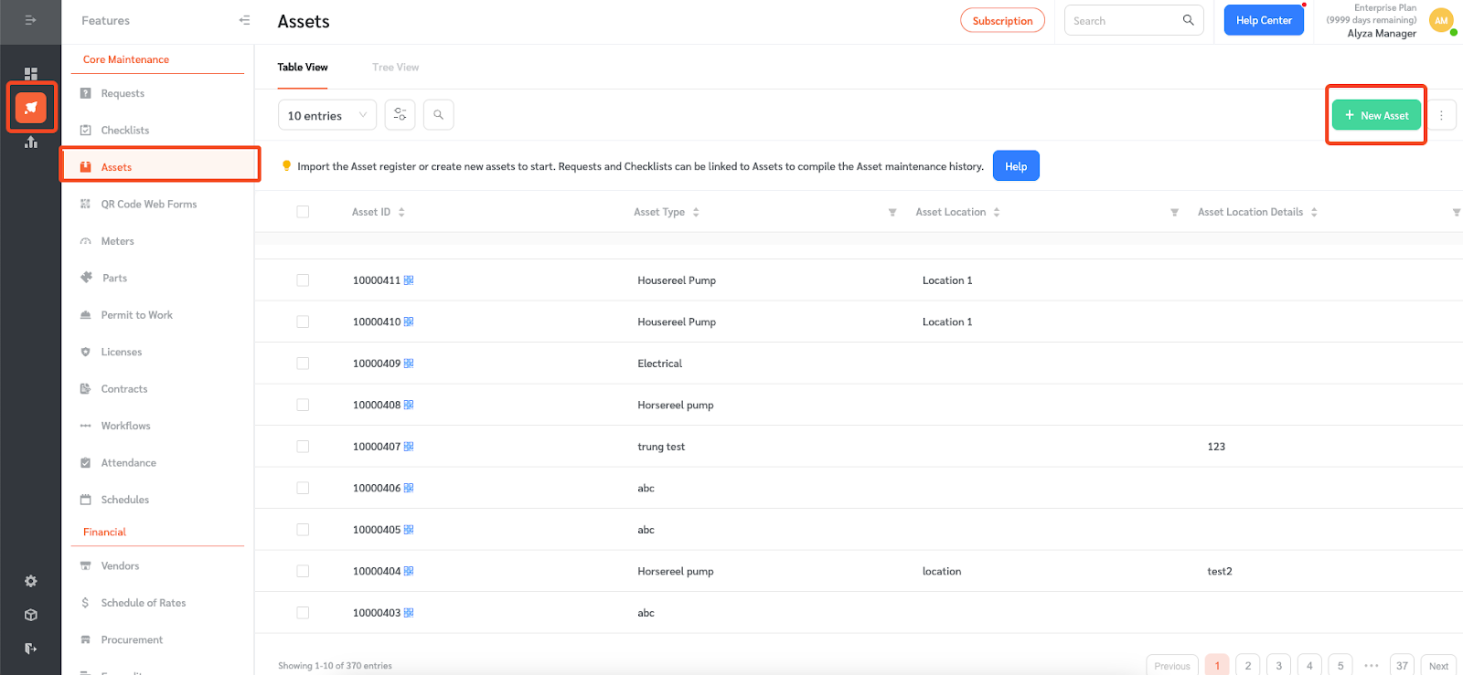This screenshot has width=1463, height=675.
Task: Collapse the Features sidebar panel
Action: pyautogui.click(x=244, y=20)
